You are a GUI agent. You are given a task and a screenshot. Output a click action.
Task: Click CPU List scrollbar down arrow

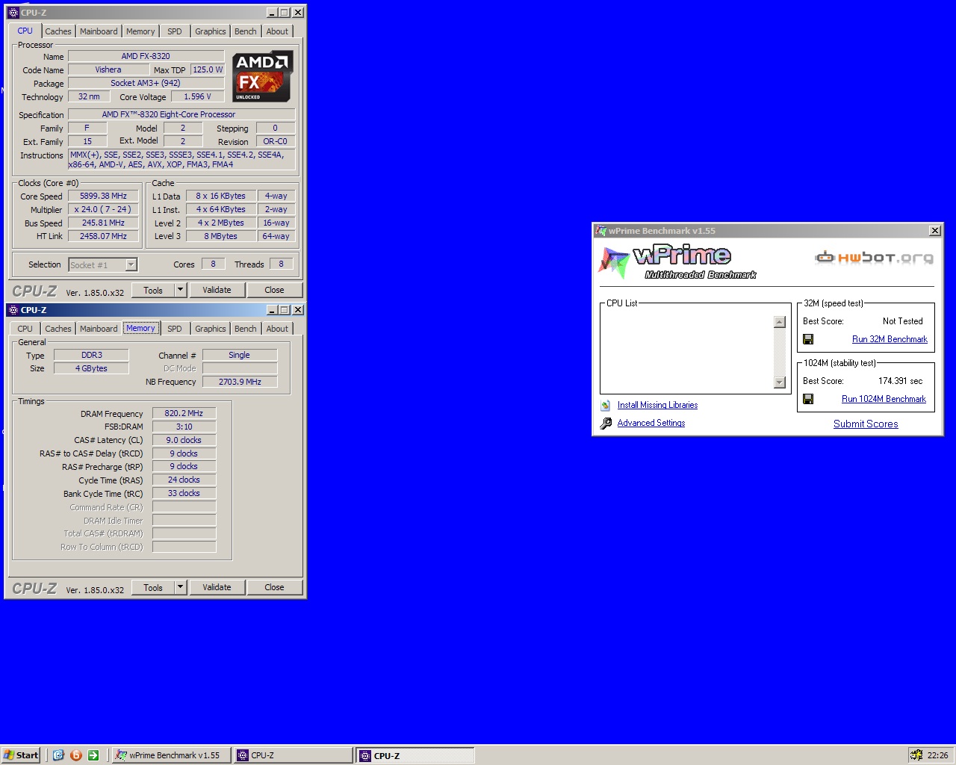pos(780,382)
